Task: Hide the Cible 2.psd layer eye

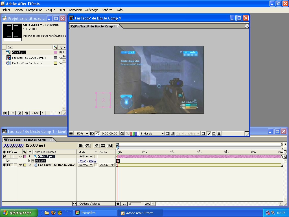Action: (4, 157)
